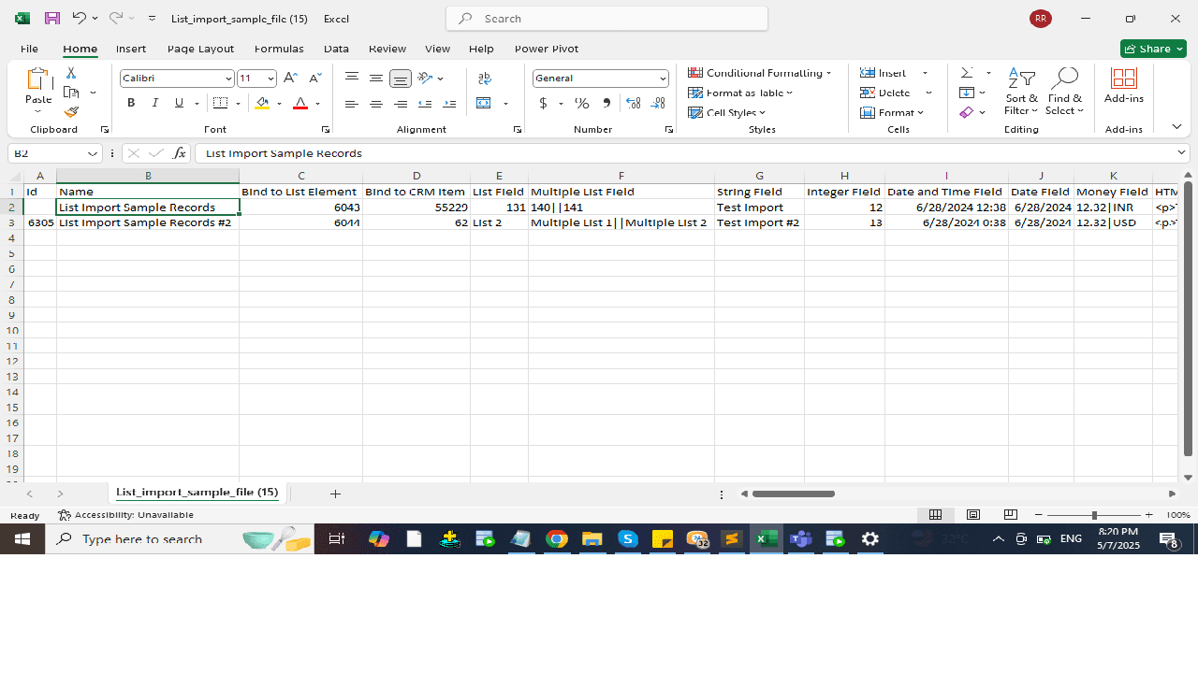Viewport: 1198px width, 673px height.
Task: Toggle Merge & Center
Action: (483, 104)
